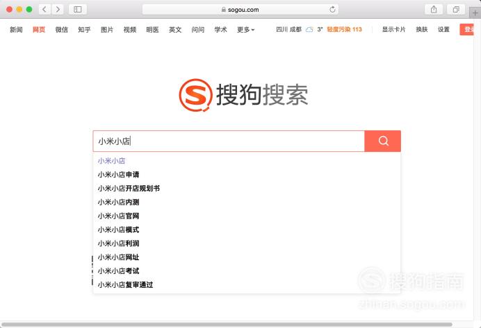Click inside the 小米小店 search box
Image resolution: width=481 pixels, height=328 pixels.
[x=229, y=141]
